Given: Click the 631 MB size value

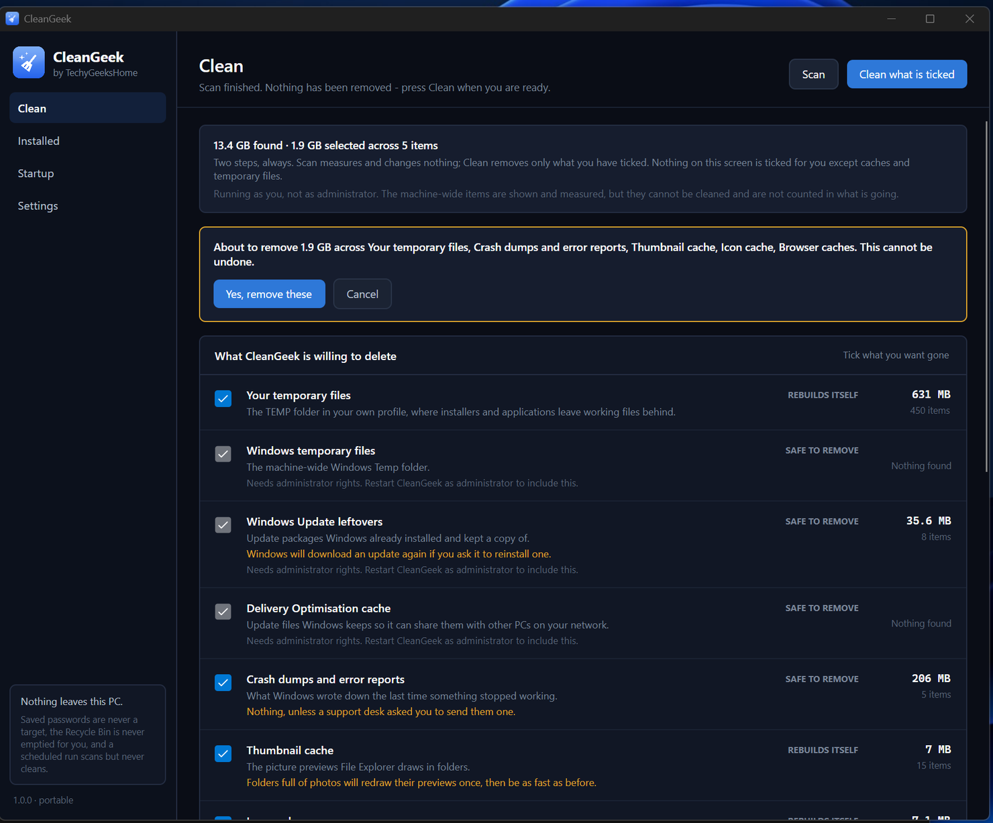Looking at the screenshot, I should tap(931, 394).
